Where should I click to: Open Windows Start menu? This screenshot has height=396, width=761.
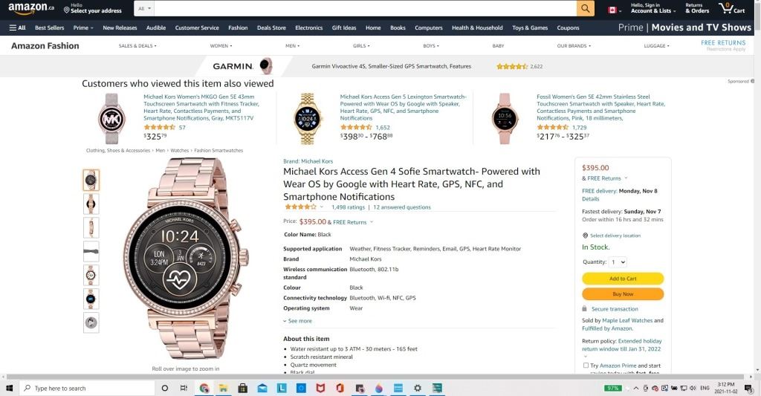[x=9, y=388]
